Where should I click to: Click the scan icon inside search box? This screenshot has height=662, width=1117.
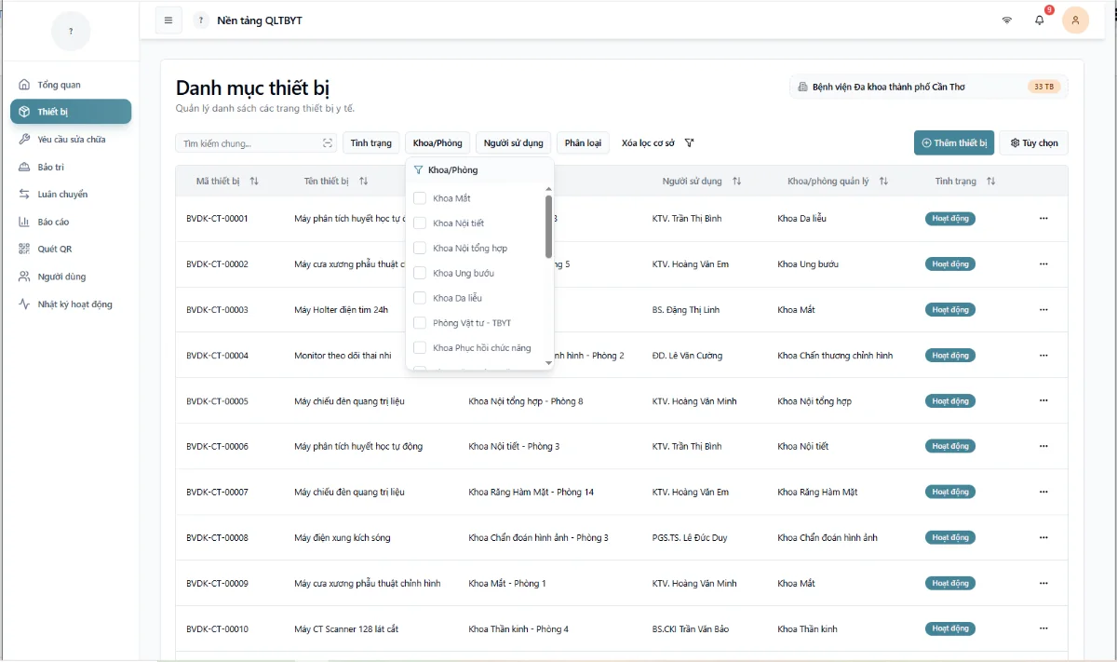[x=328, y=143]
